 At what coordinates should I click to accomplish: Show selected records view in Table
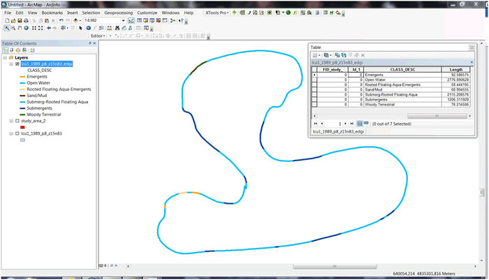point(366,123)
